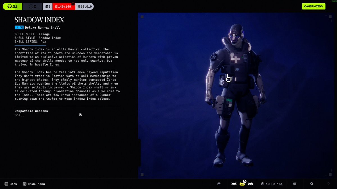
Task: Open the settings gear icon
Action: 311,184
